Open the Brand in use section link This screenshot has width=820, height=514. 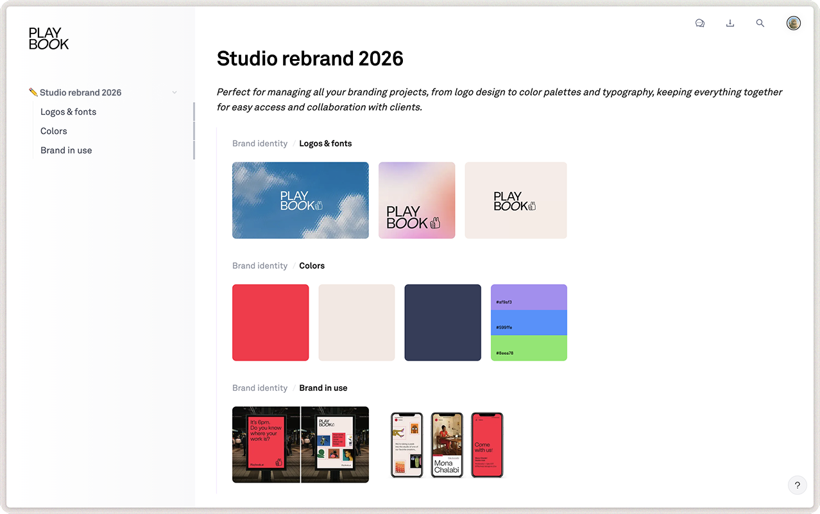tap(323, 388)
